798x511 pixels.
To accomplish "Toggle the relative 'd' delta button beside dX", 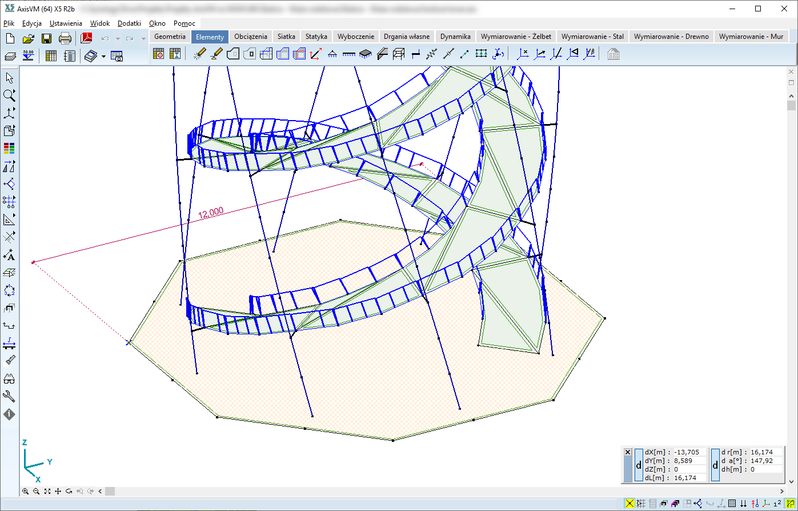I will (x=639, y=465).
